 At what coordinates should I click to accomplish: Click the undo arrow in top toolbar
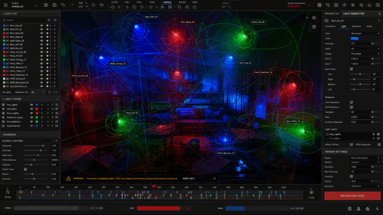(x=63, y=5)
